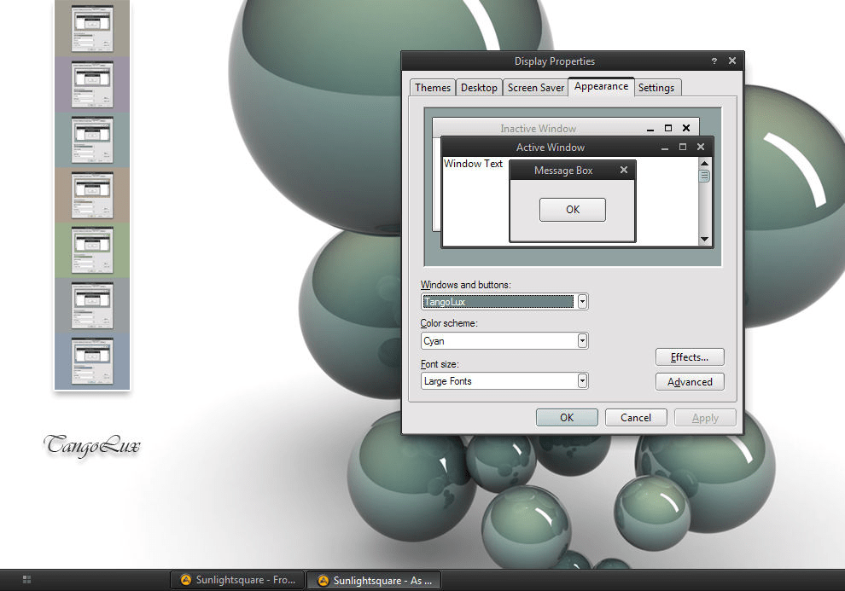Viewport: 845px width, 591px height.
Task: Open the Screen Saver tab
Action: (535, 88)
